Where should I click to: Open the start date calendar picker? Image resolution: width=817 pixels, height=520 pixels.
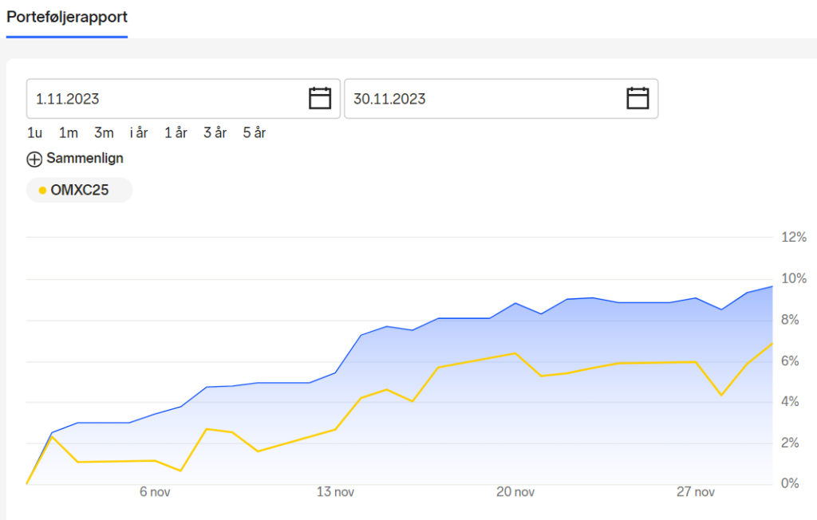[x=320, y=98]
